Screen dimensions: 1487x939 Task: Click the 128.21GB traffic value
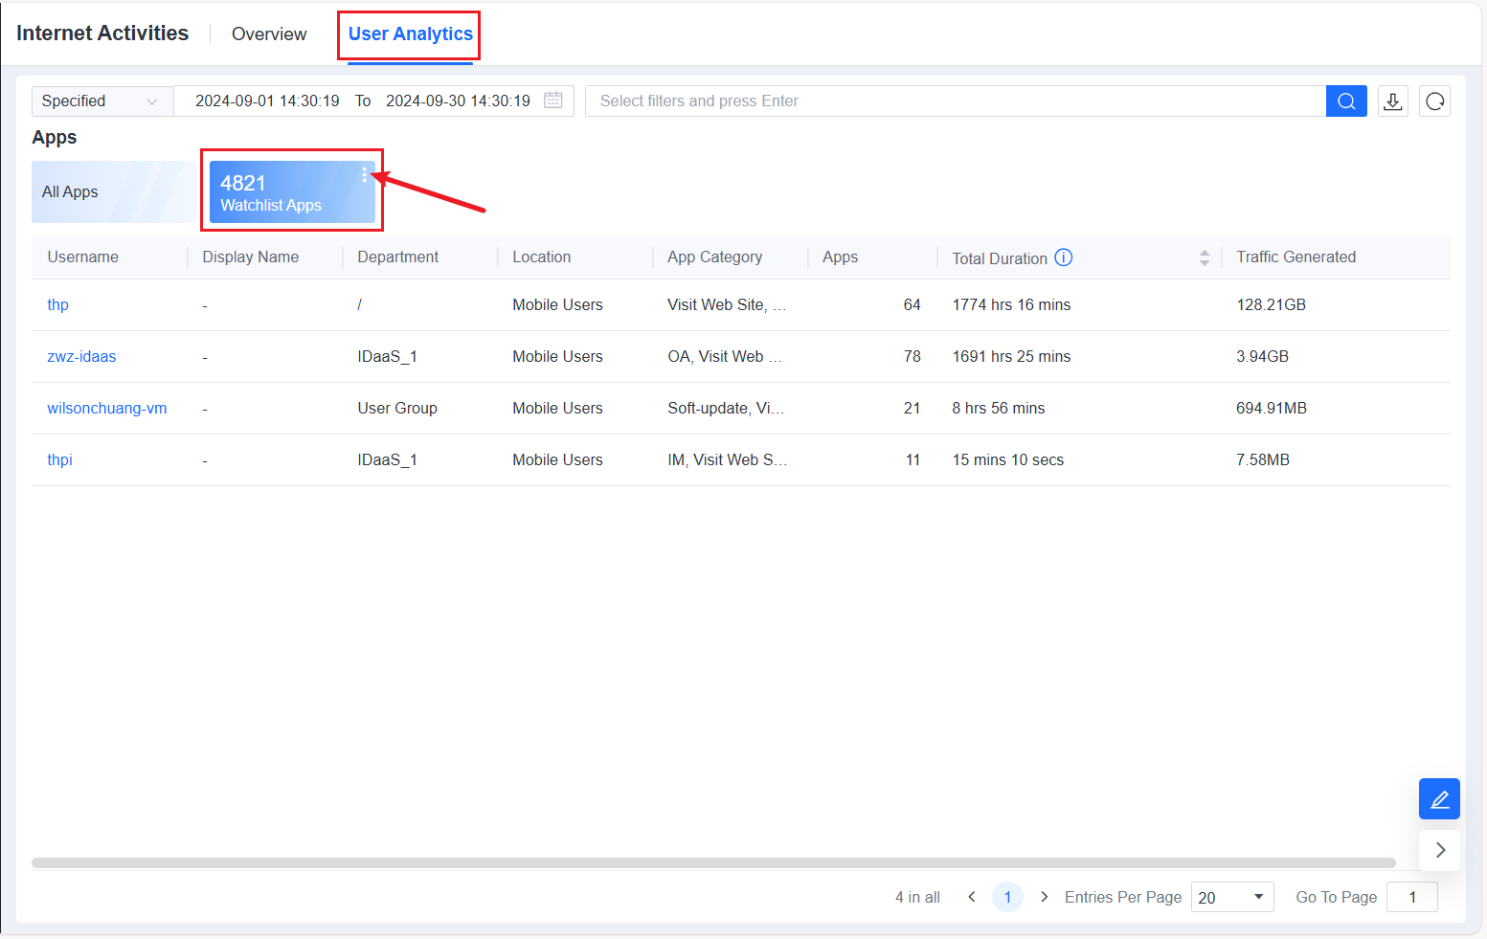pos(1271,304)
